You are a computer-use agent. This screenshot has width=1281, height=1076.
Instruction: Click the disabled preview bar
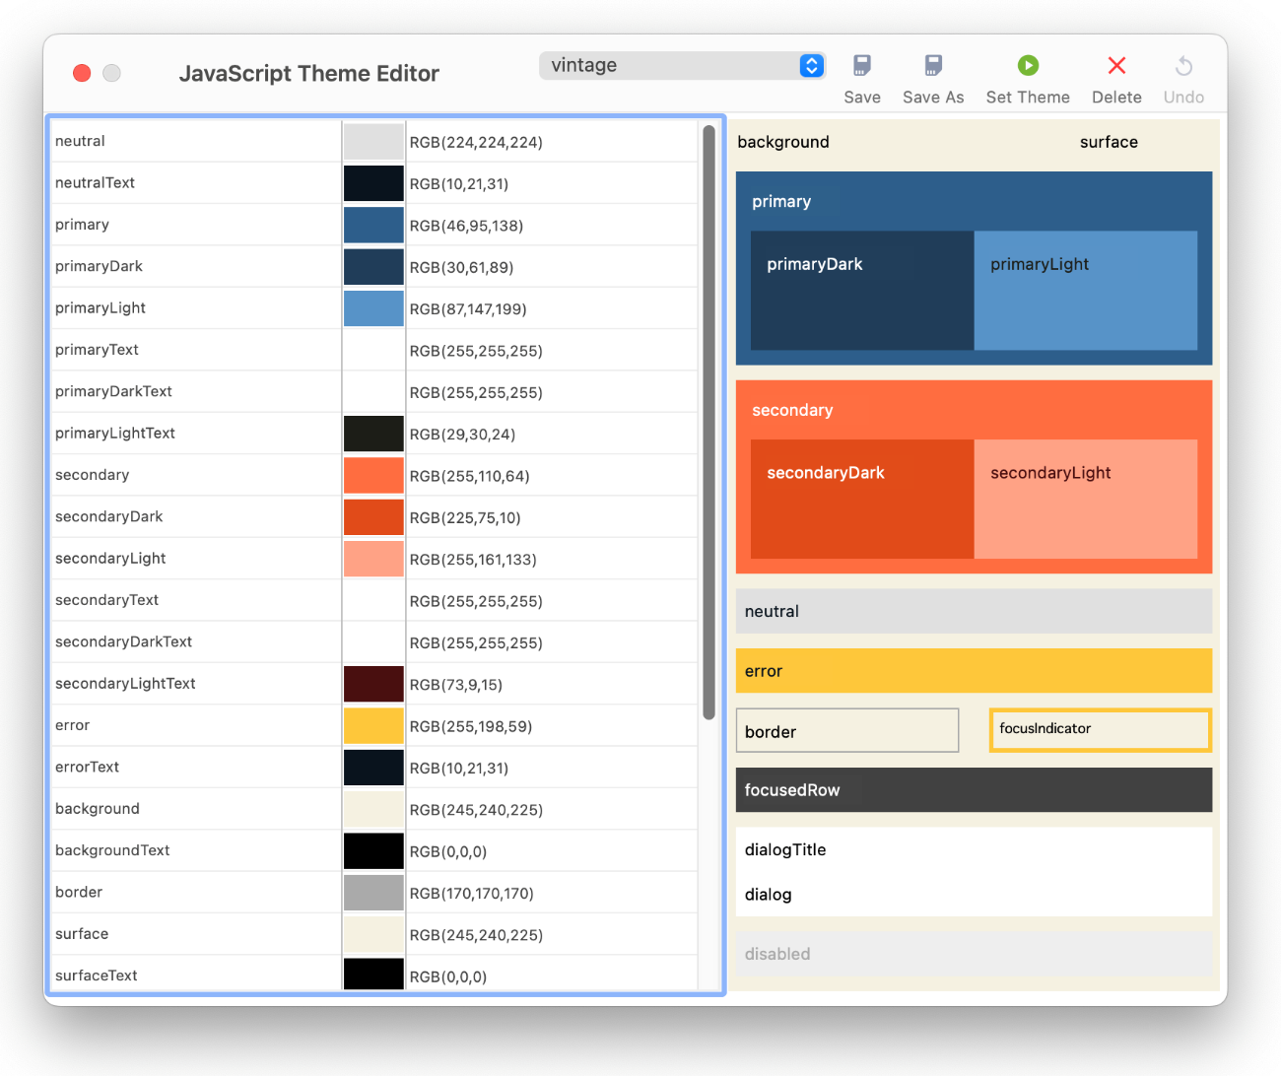[x=974, y=954]
